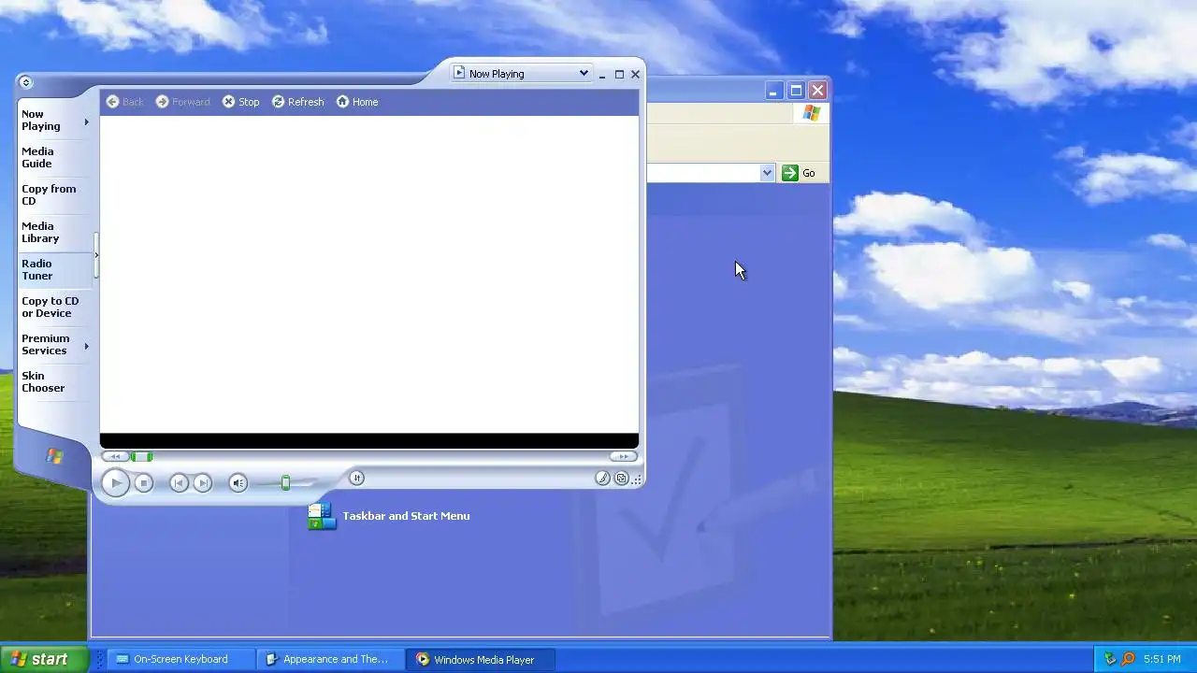Select the Now Playing tab
Screen dimensions: 1197x673
[50, 121]
